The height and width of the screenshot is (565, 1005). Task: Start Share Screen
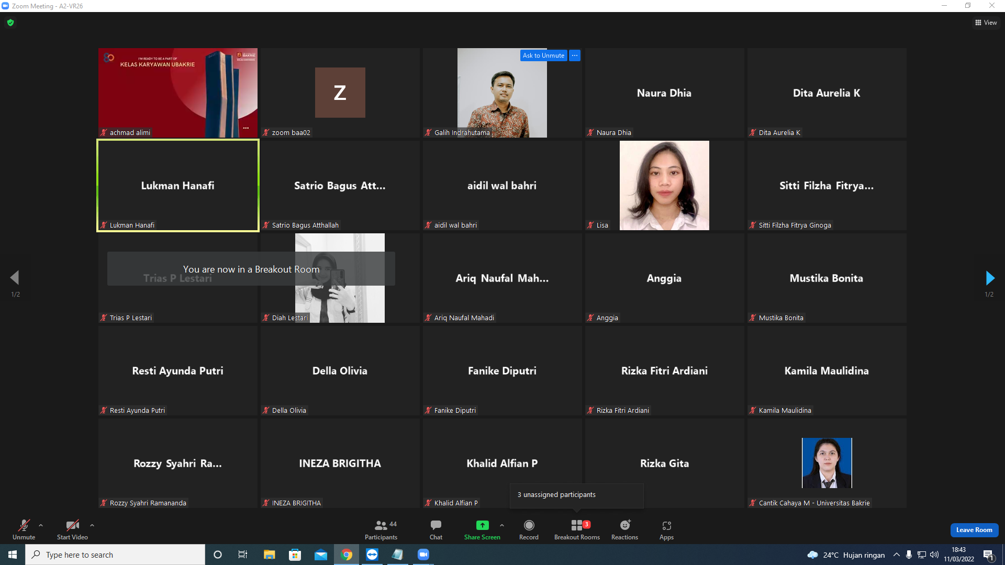[x=482, y=529]
